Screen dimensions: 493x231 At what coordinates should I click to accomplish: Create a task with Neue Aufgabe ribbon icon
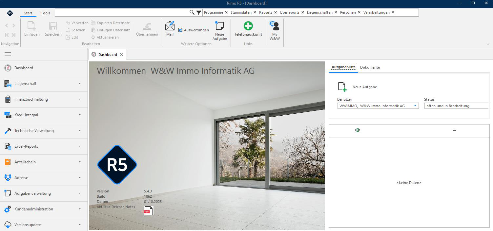click(219, 26)
